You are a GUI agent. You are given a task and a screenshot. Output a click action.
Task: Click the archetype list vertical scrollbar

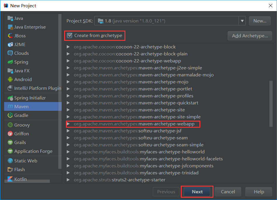pyautogui.click(x=271, y=104)
